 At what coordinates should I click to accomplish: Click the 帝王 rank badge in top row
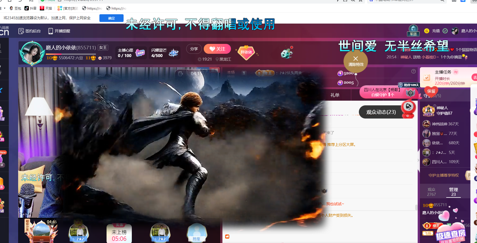click(265, 73)
